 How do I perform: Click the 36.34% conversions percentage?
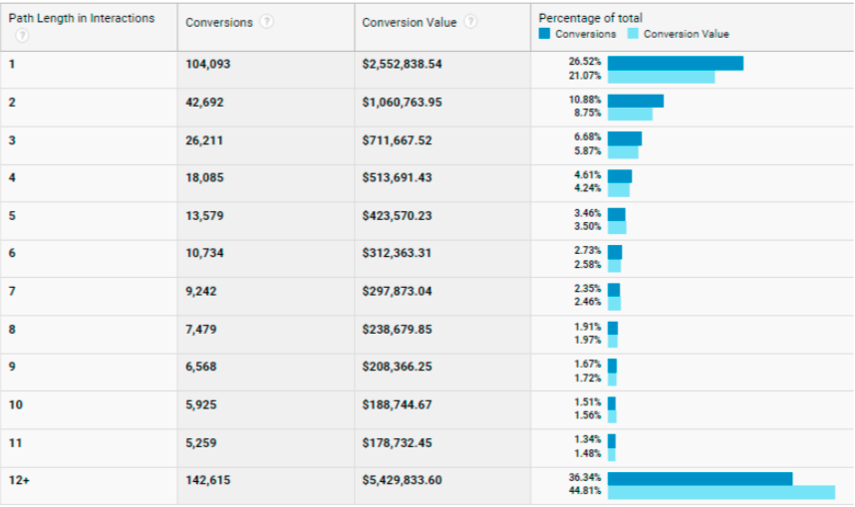click(x=585, y=477)
